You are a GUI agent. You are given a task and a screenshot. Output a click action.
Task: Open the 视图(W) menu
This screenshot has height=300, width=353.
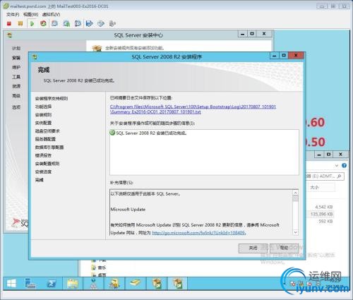pyautogui.click(x=30, y=15)
